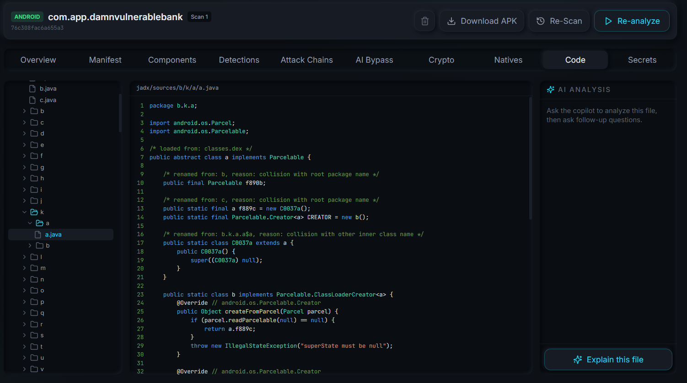Collapse the a subfolder chevron under k
This screenshot has height=383, width=687.
click(x=30, y=223)
